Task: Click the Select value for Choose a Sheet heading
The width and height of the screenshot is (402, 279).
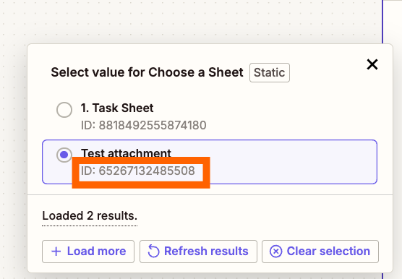Action: click(147, 72)
